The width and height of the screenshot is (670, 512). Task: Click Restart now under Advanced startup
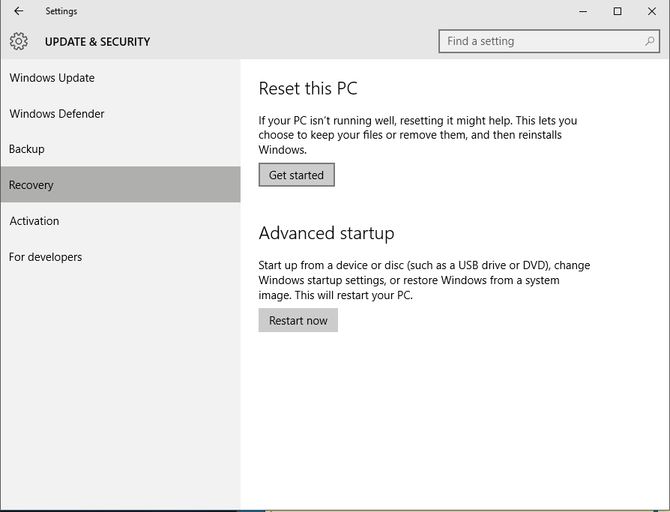pos(298,320)
